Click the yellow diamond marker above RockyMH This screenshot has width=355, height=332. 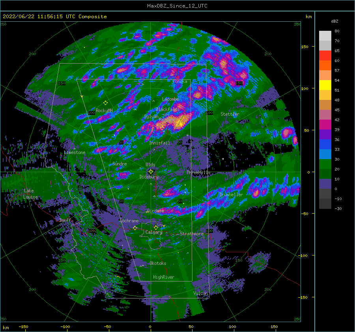click(x=105, y=103)
